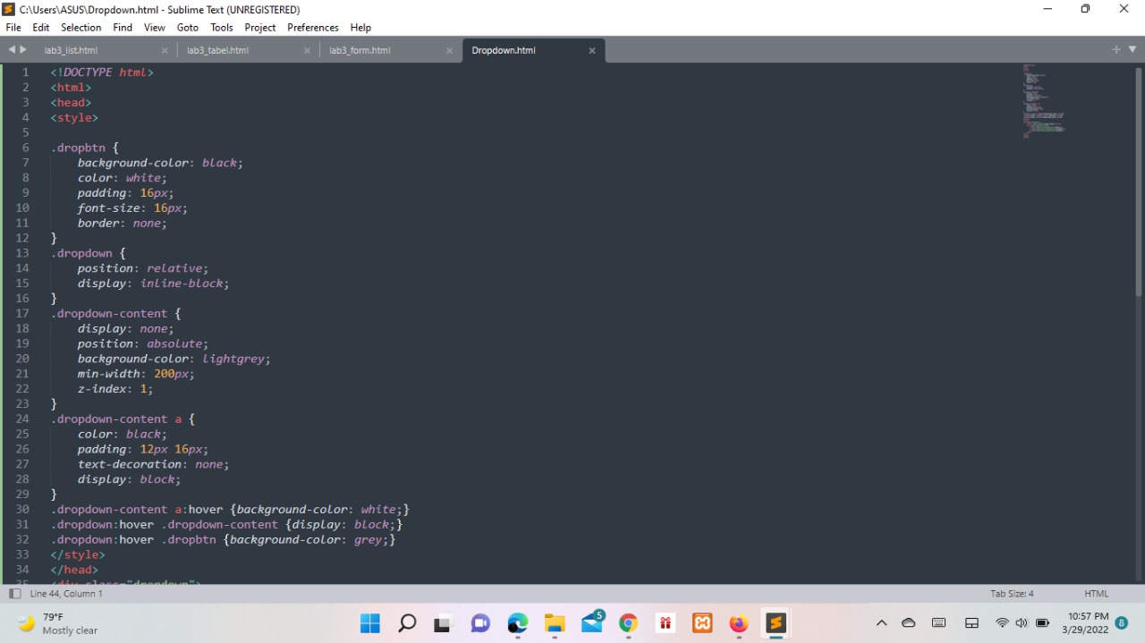Close the Dropdown.html tab

(592, 51)
